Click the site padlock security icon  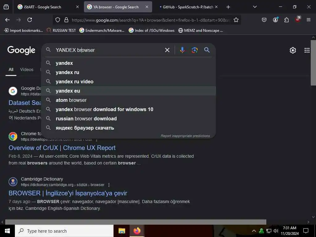(66, 20)
